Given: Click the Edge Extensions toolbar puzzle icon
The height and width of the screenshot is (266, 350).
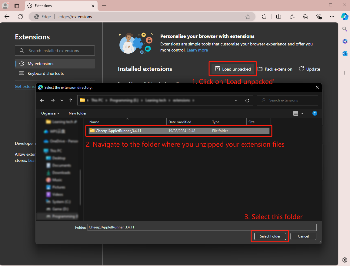Looking at the screenshot, I should [x=264, y=17].
